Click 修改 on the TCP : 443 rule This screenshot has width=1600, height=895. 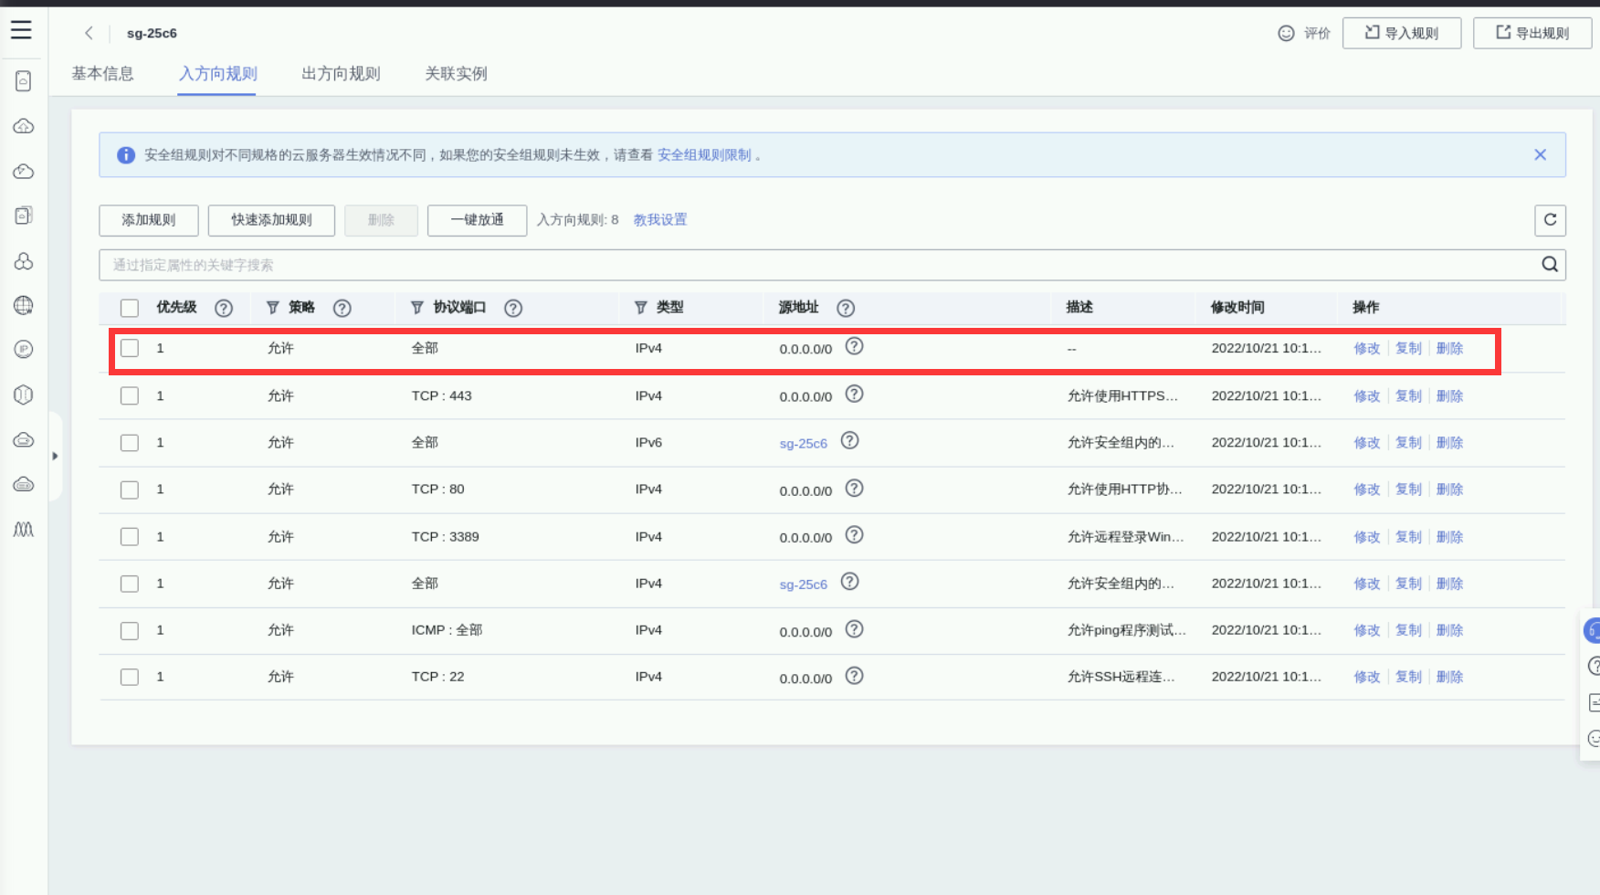coord(1366,396)
